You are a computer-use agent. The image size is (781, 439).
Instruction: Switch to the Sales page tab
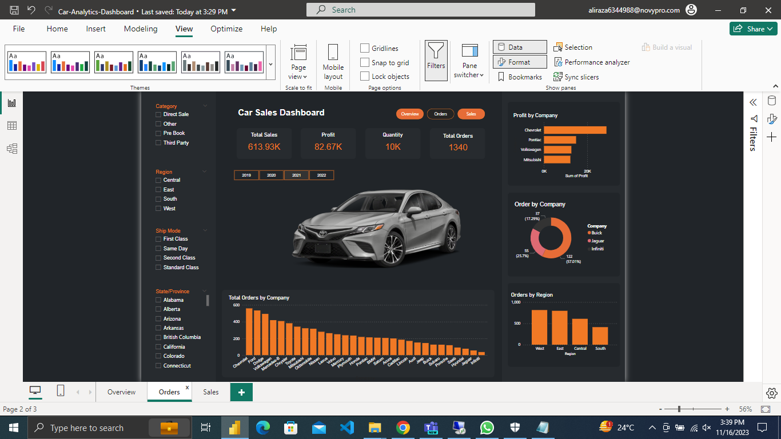[x=211, y=392]
